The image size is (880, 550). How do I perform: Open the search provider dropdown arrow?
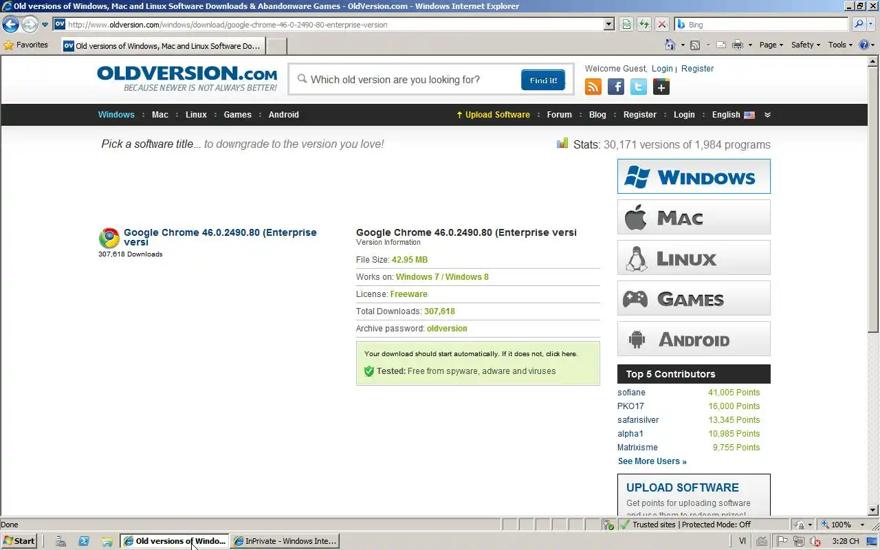(870, 24)
